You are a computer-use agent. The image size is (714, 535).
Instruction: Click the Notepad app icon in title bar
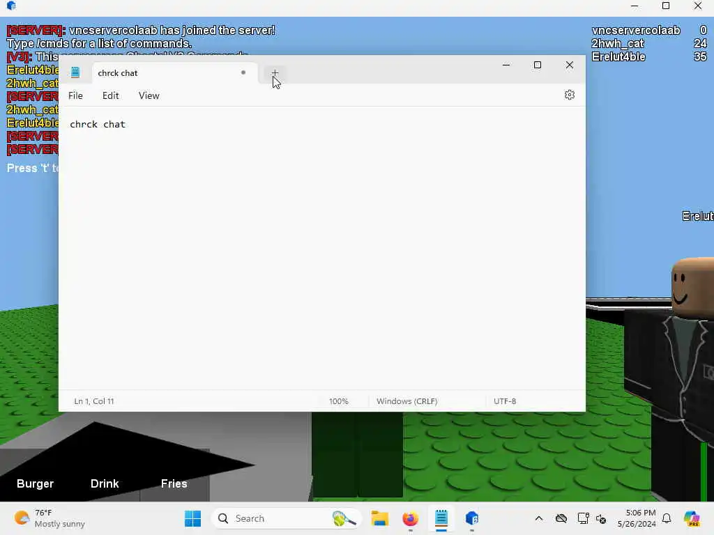click(75, 72)
